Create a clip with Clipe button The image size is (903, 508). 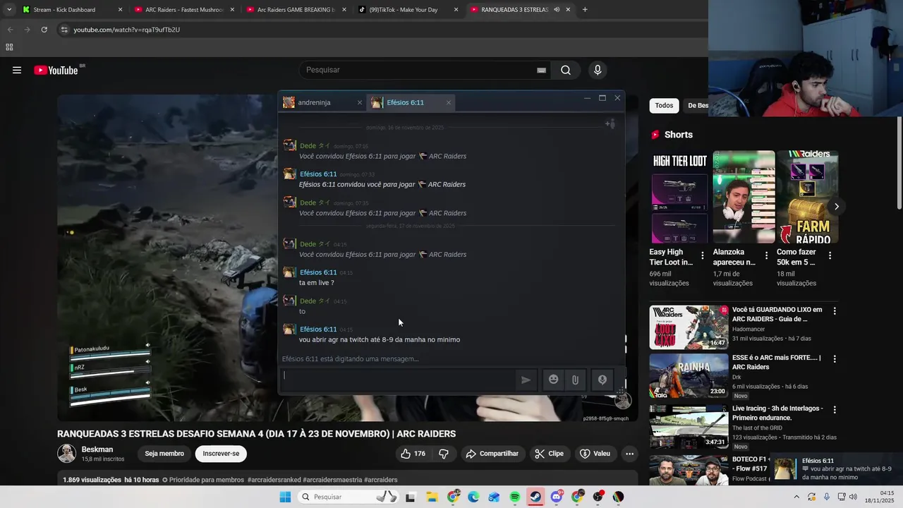[549, 454]
